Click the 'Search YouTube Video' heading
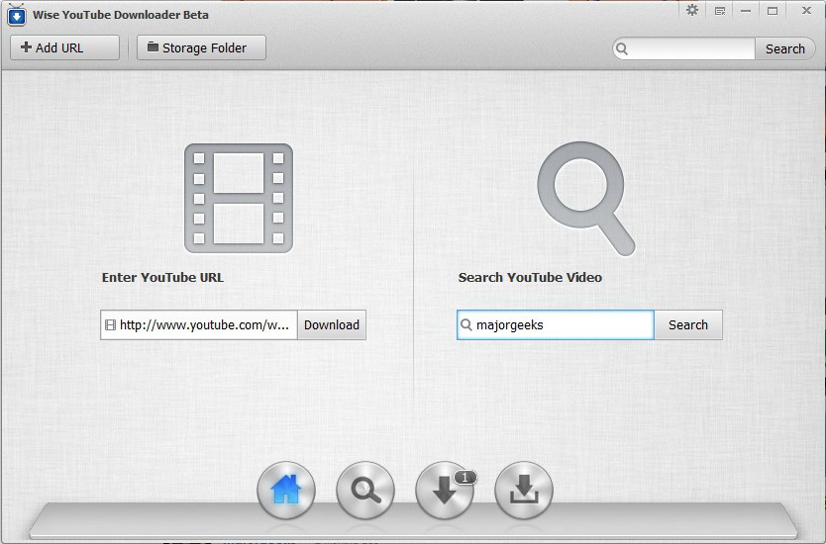826x544 pixels. tap(530, 277)
